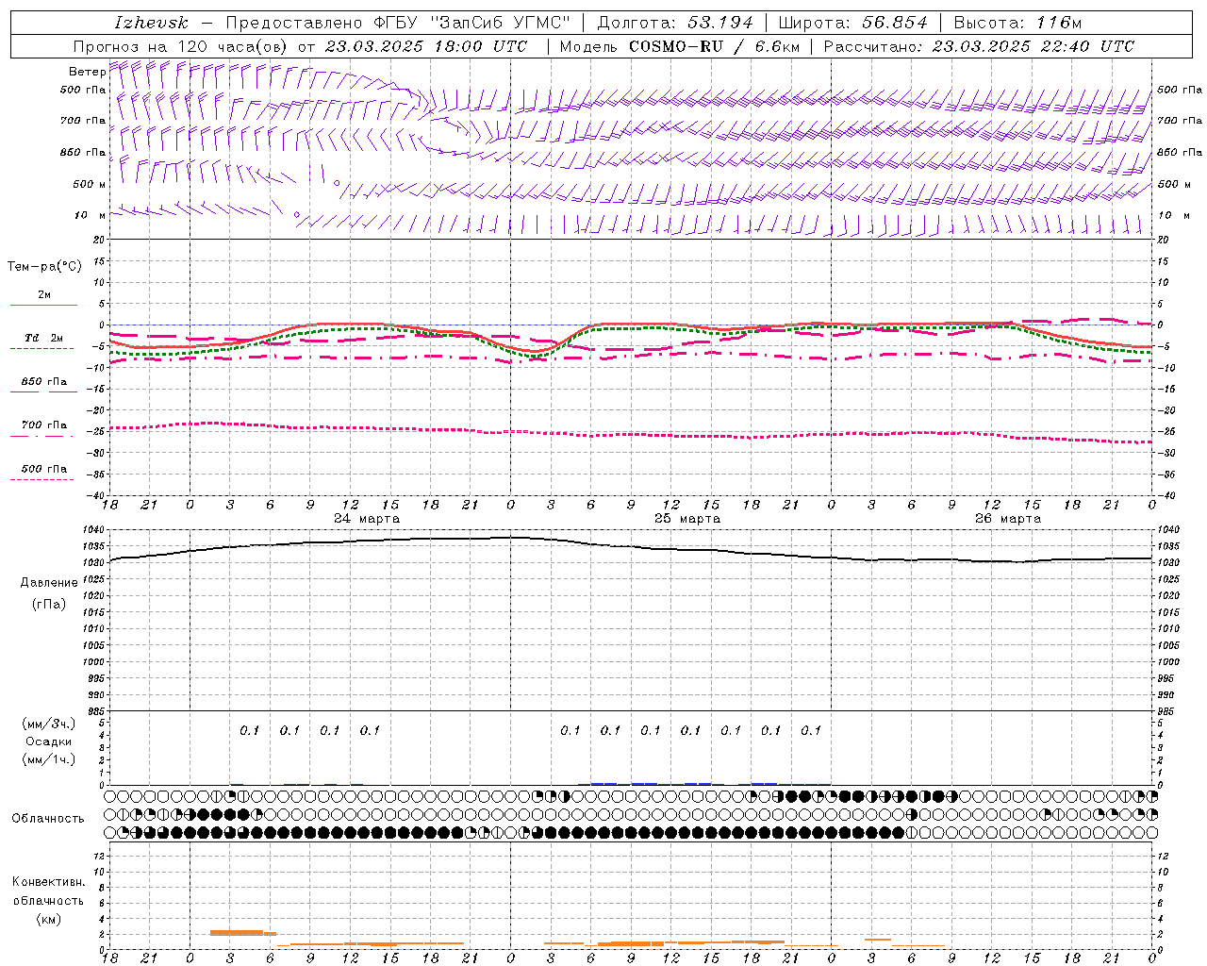Click the Предоставлено ФГБУ "ЗапСиб УГМС" text

399,23
